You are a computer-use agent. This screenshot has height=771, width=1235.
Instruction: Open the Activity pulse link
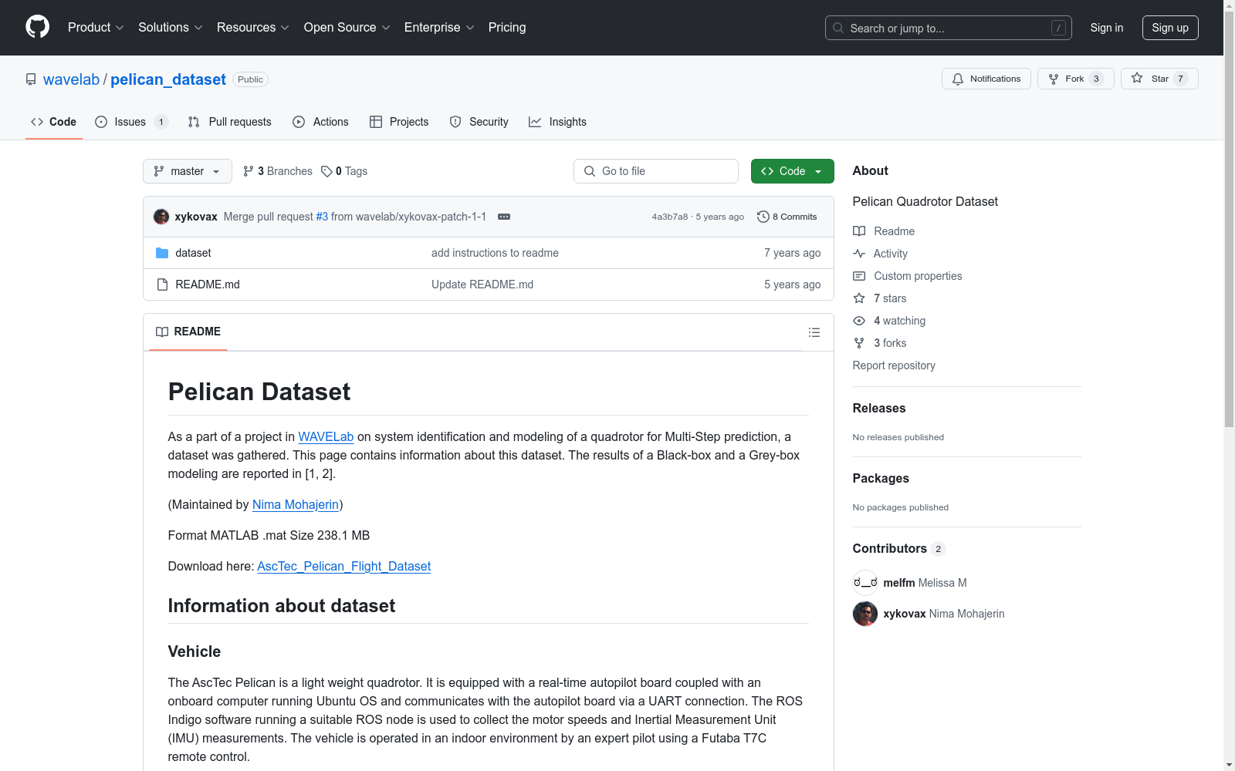[x=881, y=254]
